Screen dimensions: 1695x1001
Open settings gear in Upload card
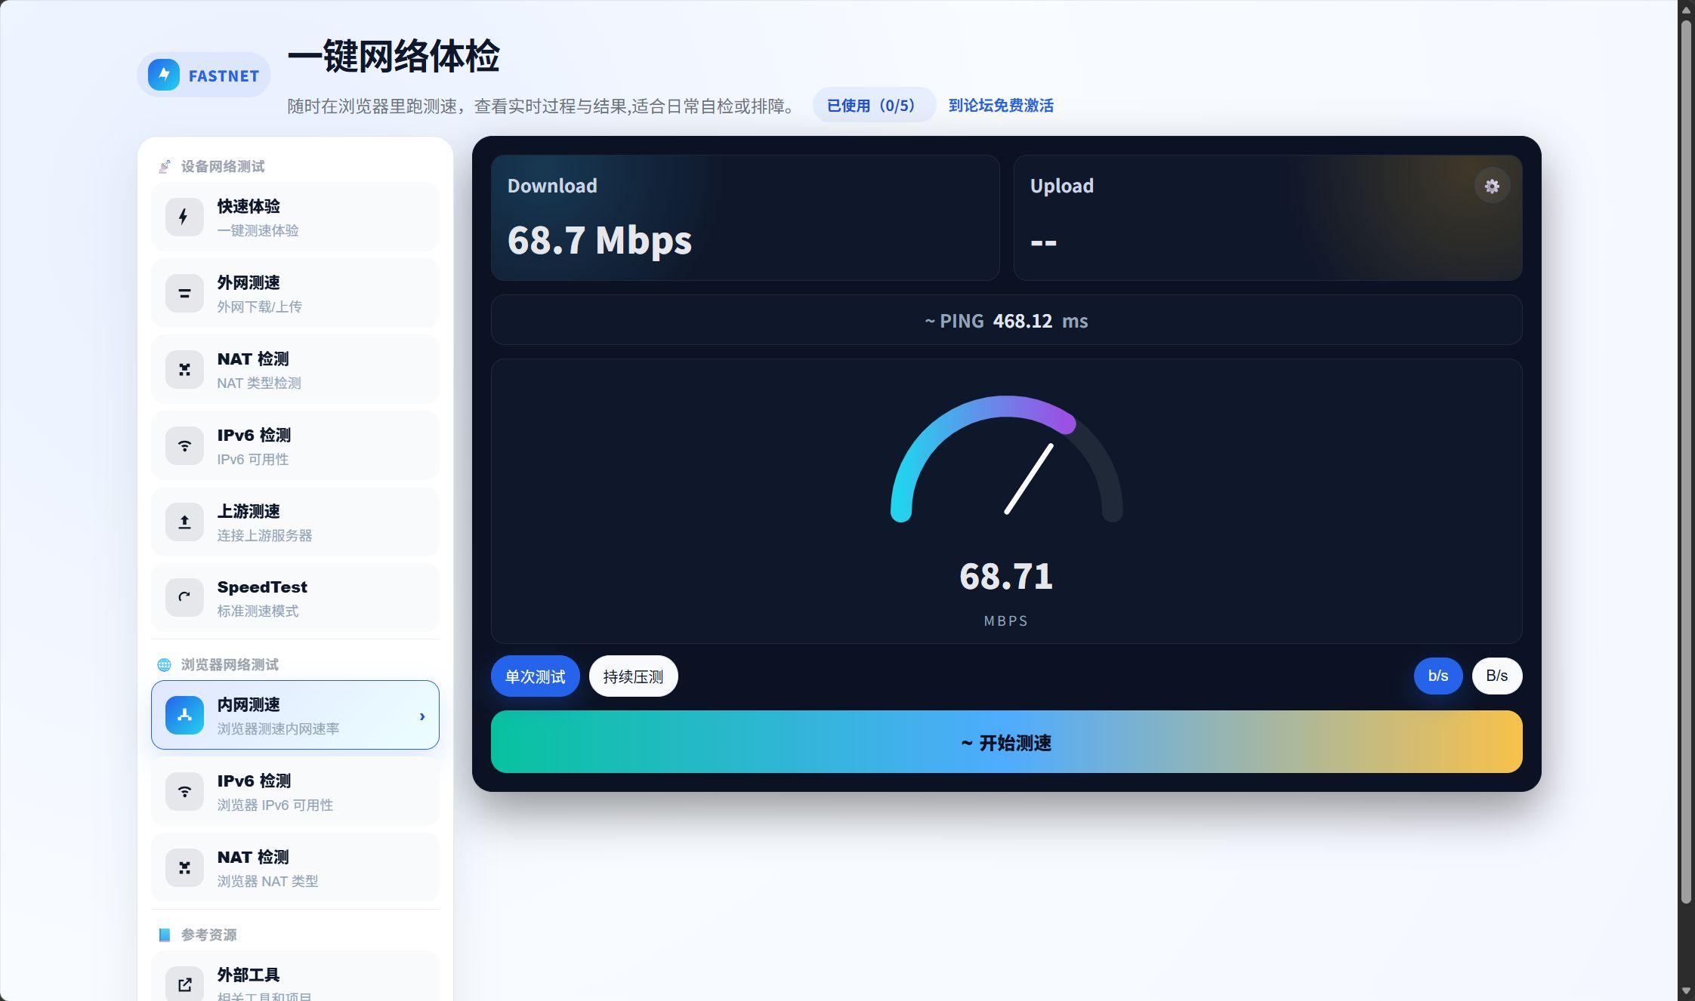[x=1492, y=186]
